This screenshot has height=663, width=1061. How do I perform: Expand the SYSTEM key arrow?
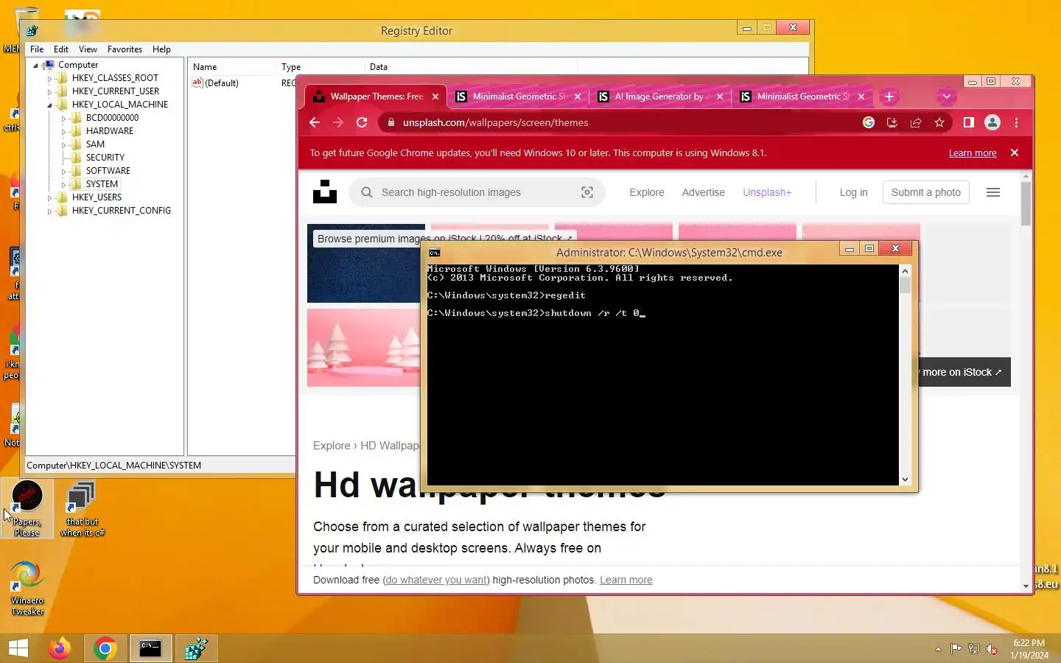63,184
